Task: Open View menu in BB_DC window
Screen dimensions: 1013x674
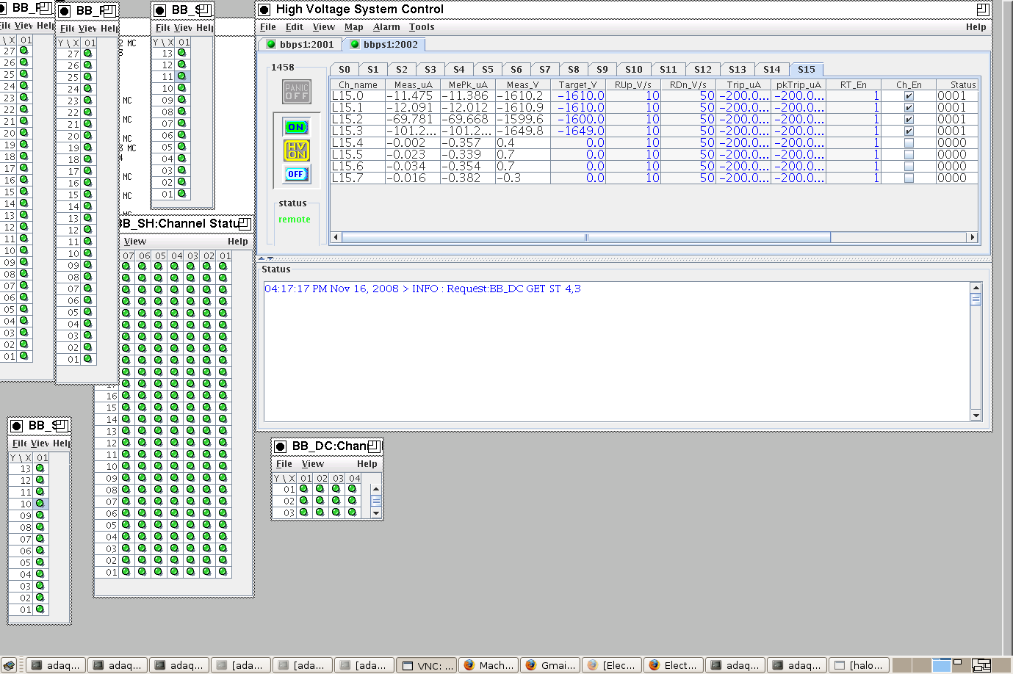Action: coord(313,464)
